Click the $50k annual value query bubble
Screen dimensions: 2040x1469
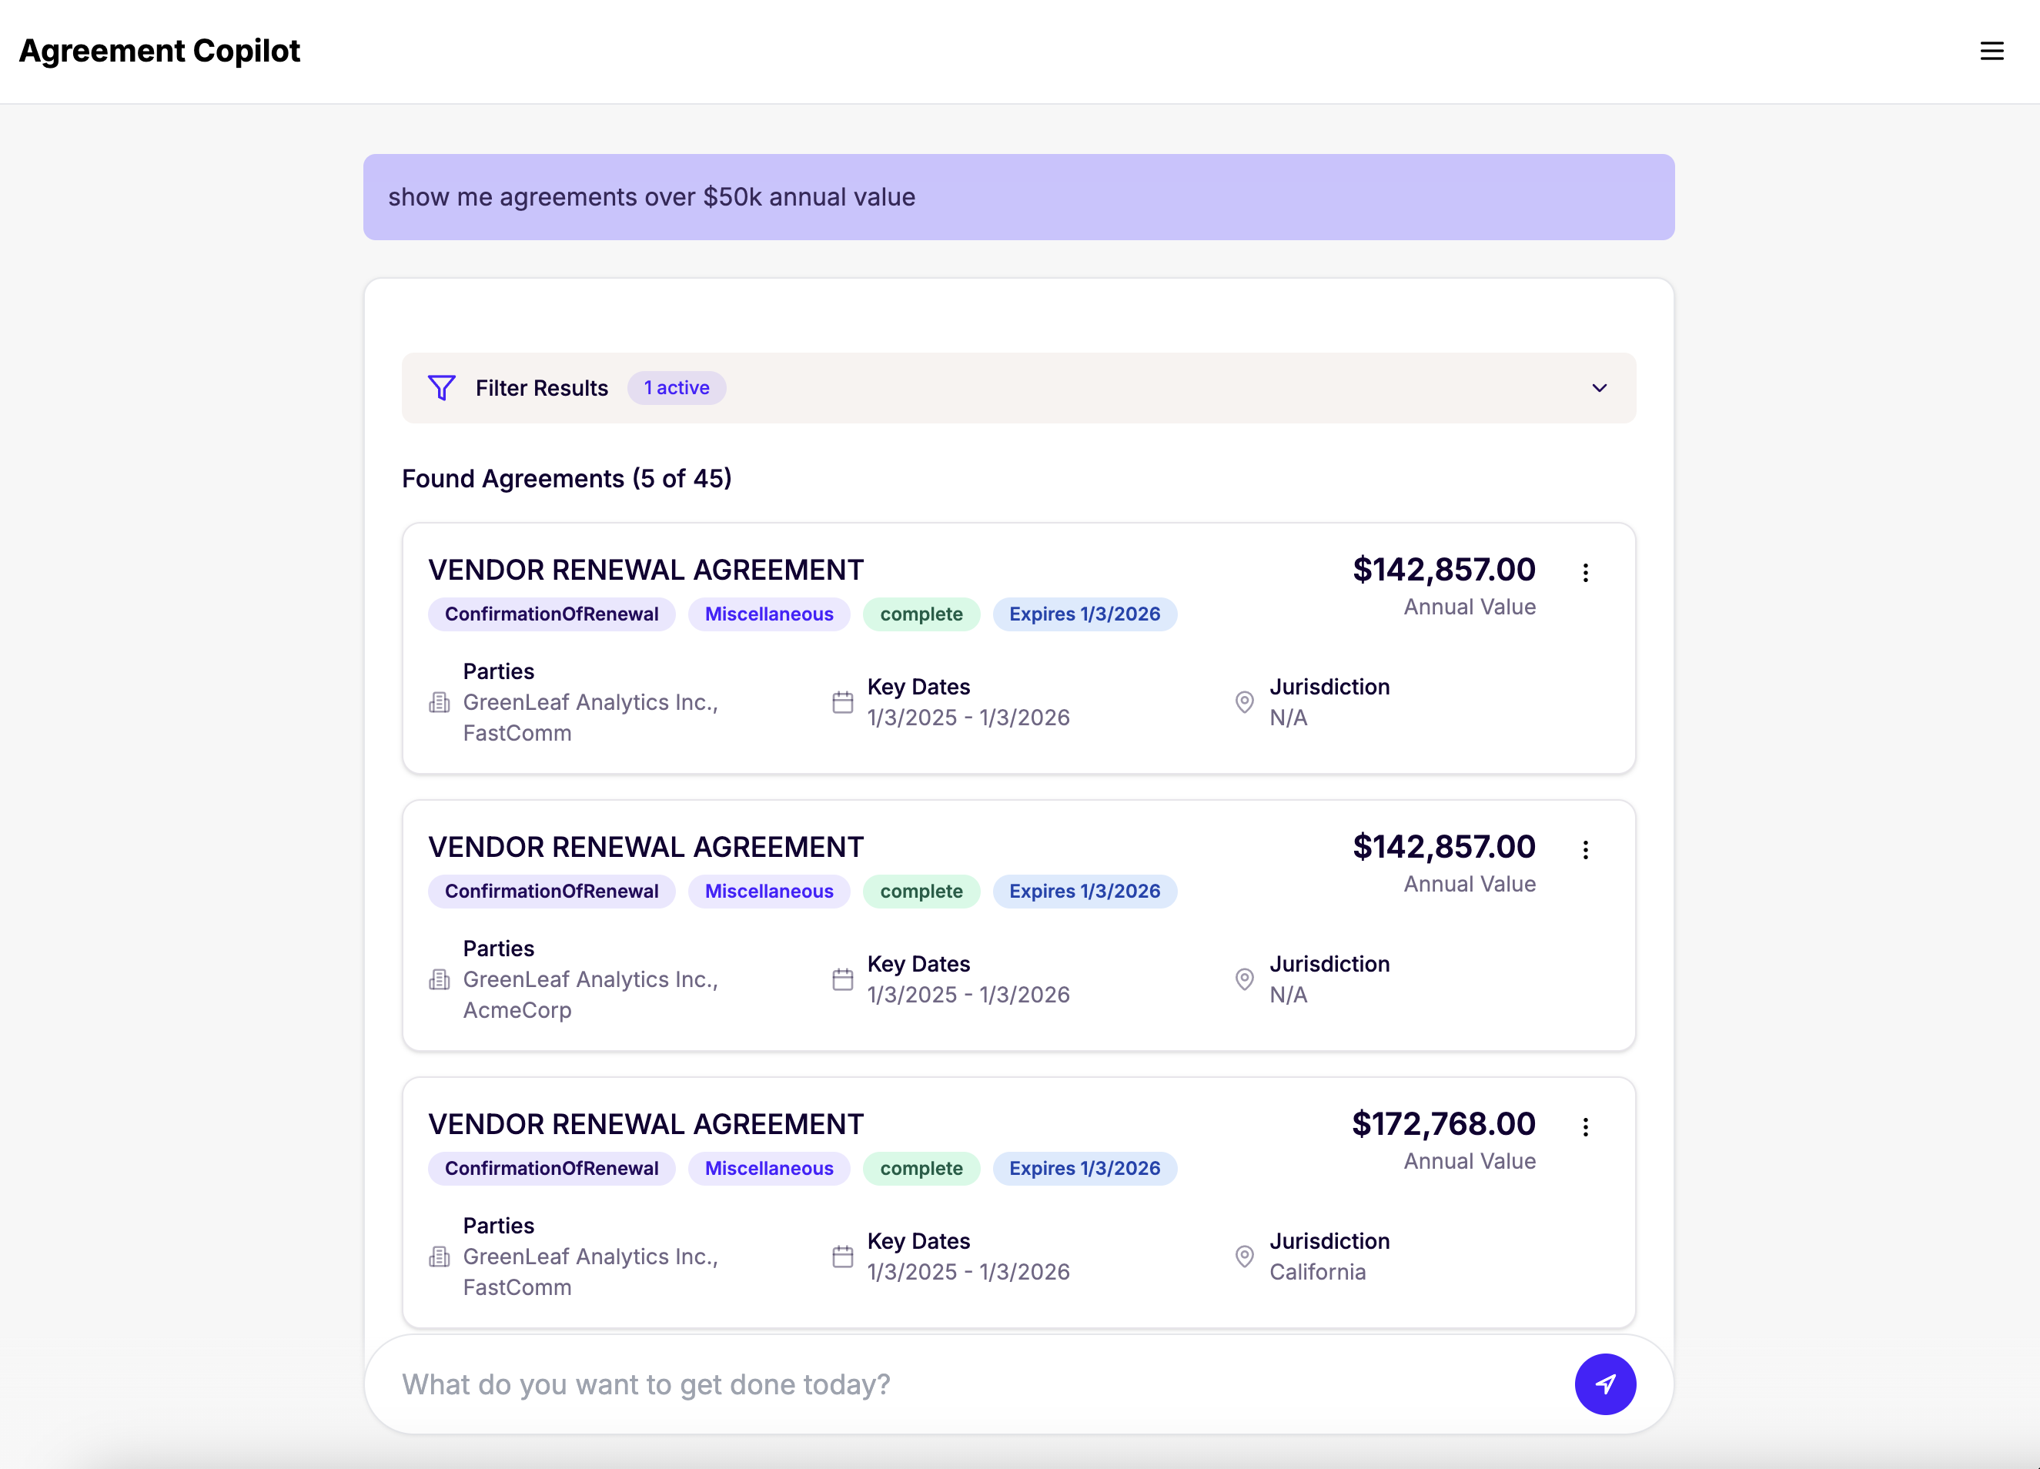(1017, 197)
